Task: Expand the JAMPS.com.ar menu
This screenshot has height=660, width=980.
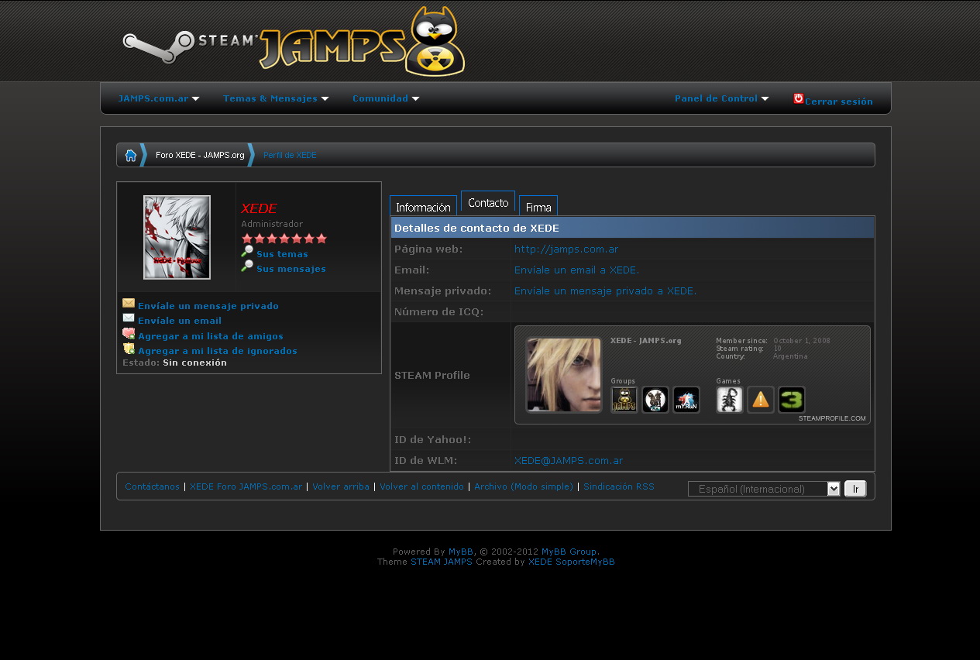Action: click(158, 98)
